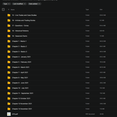Select 'Chapter 14 December 2021' name
This screenshot has width=117, height=117.
click(x=22, y=109)
